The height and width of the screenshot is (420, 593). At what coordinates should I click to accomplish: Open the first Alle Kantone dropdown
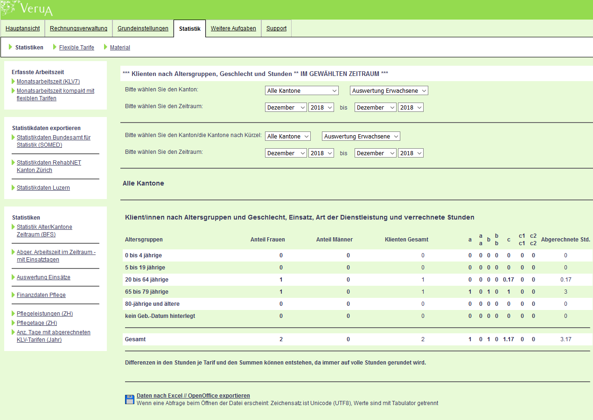[x=301, y=90]
